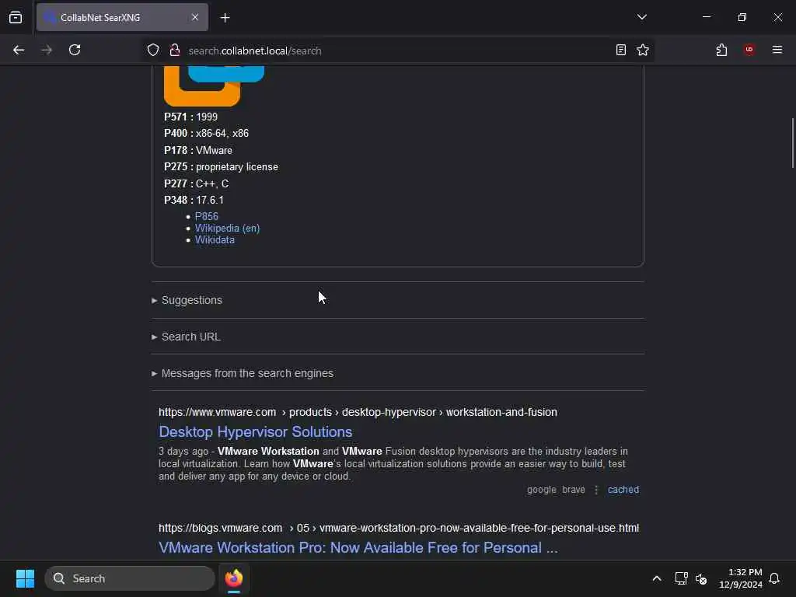Open the cached version of first result

pyautogui.click(x=623, y=490)
